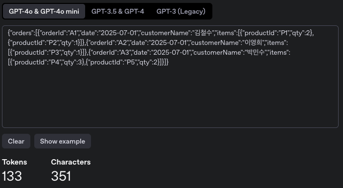Place cursor after the final closing brace
The width and height of the screenshot is (343, 188).
pos(169,62)
